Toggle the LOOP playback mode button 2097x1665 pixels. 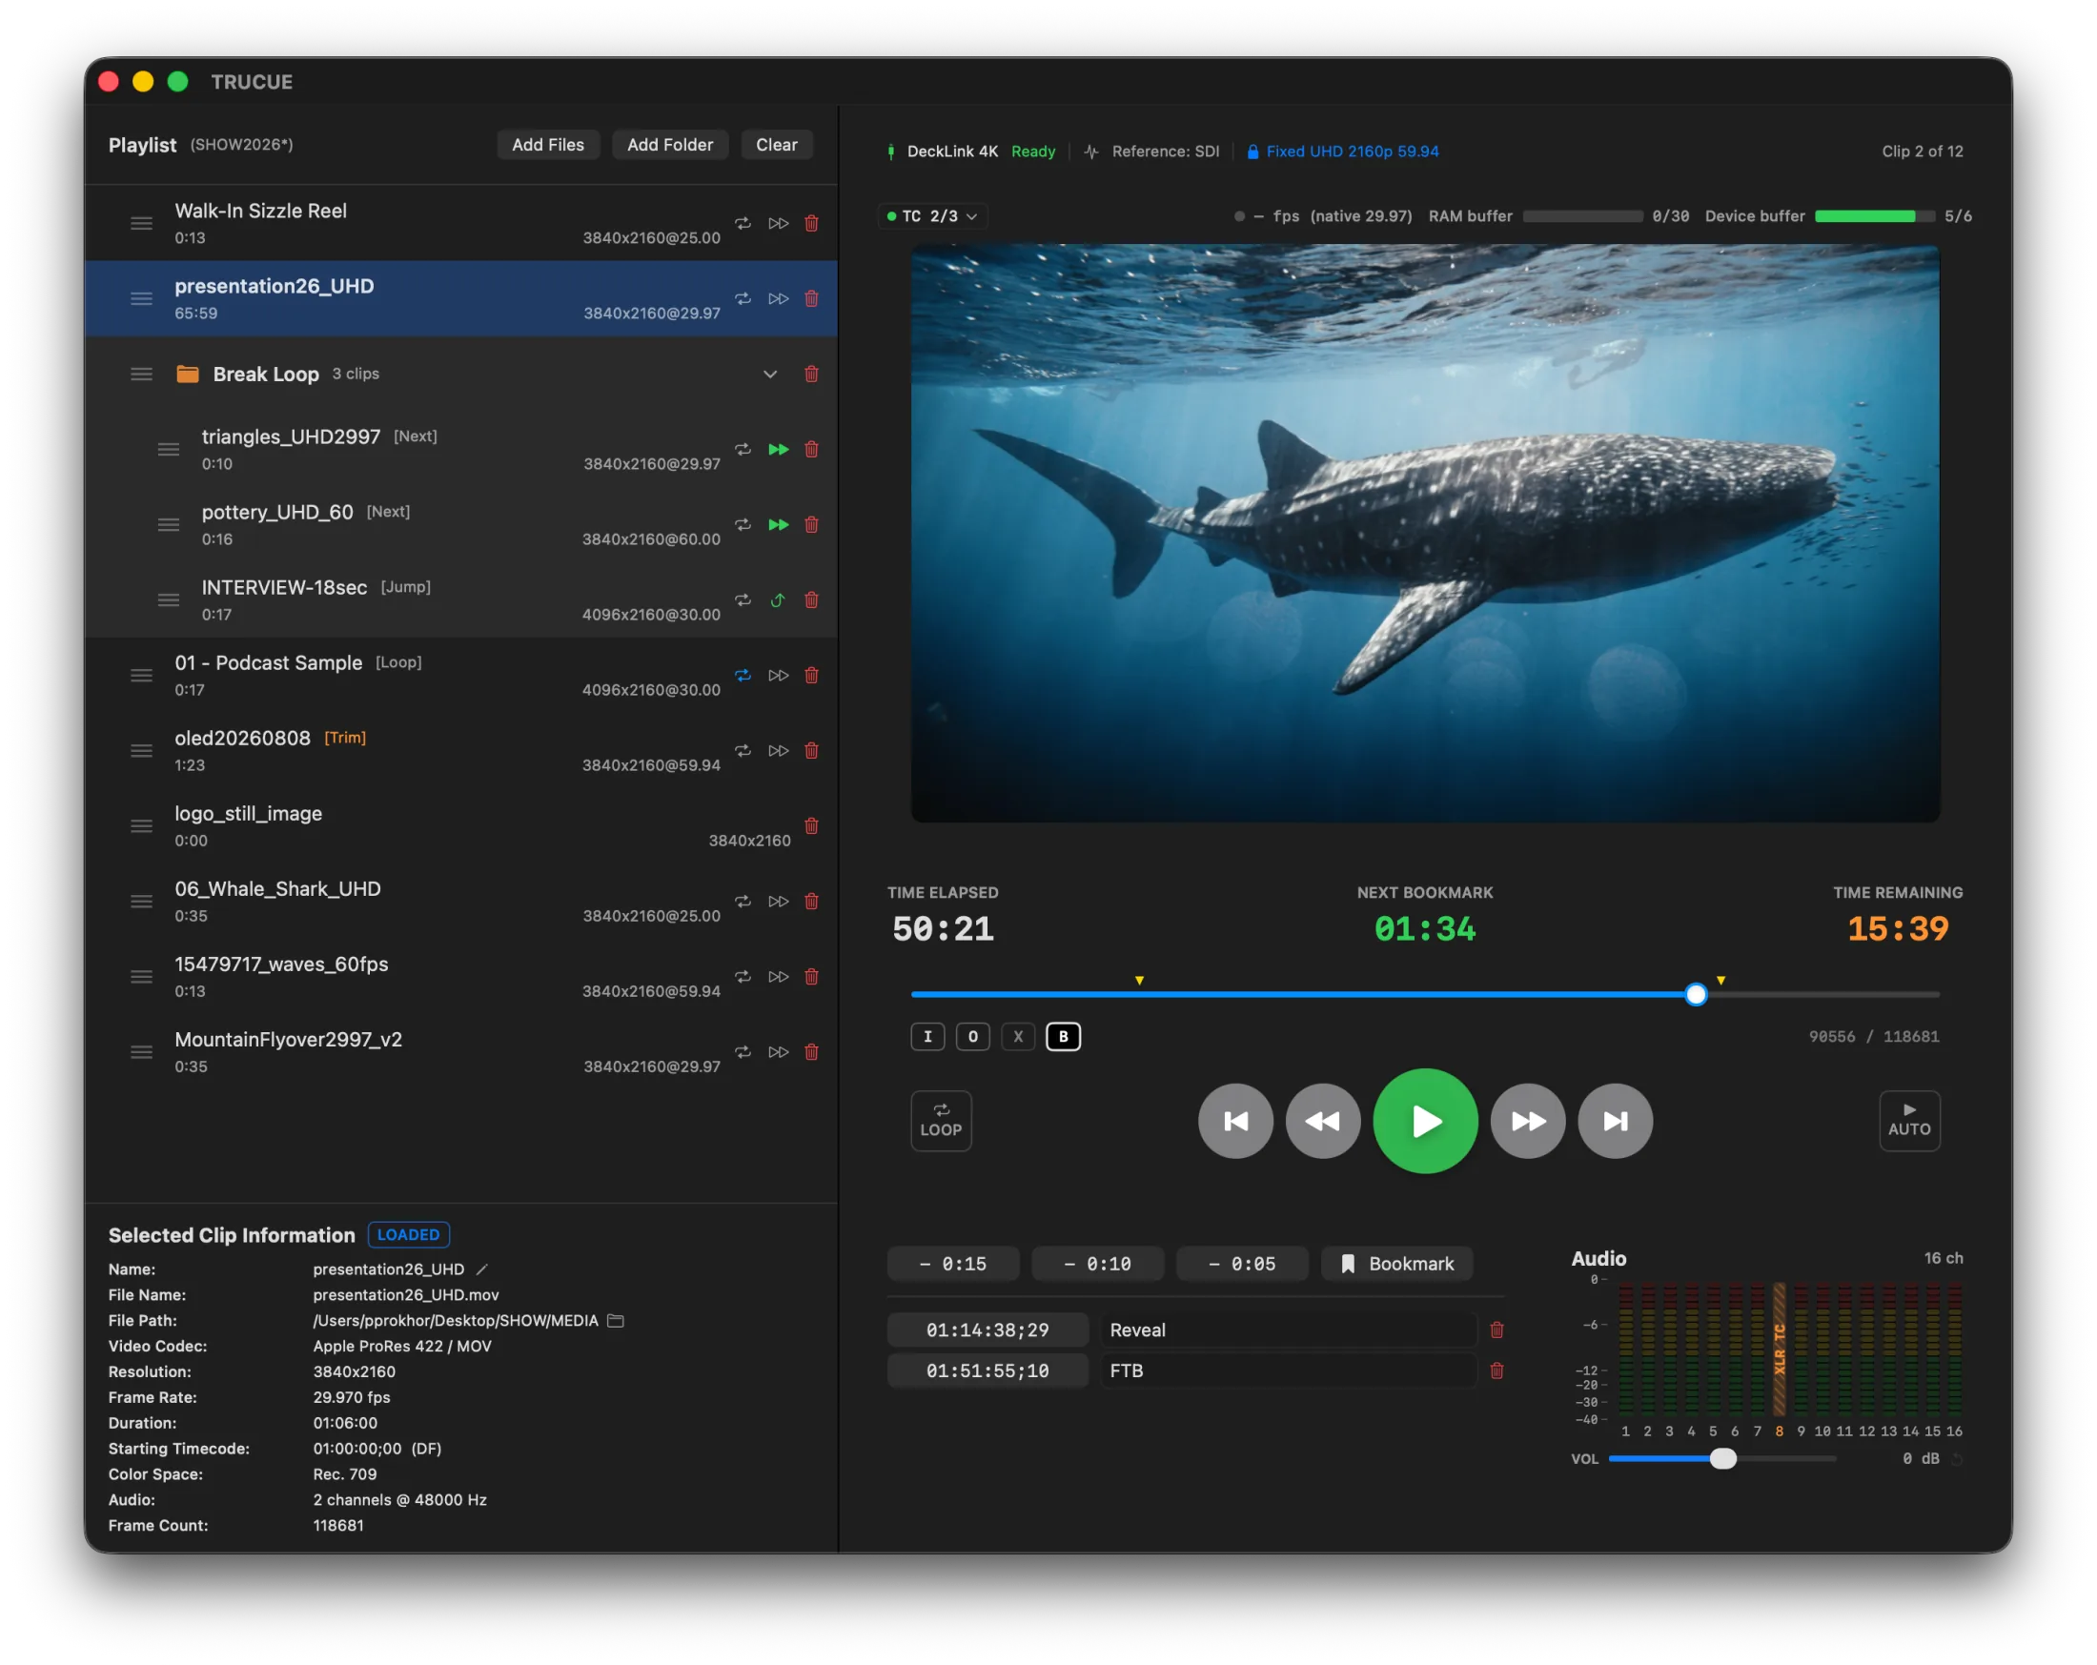pyautogui.click(x=941, y=1121)
